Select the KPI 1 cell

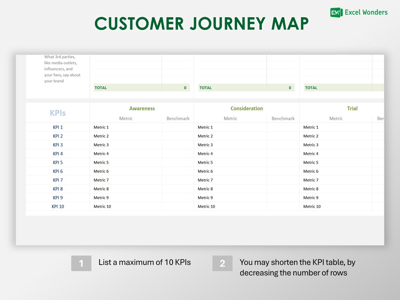point(58,127)
